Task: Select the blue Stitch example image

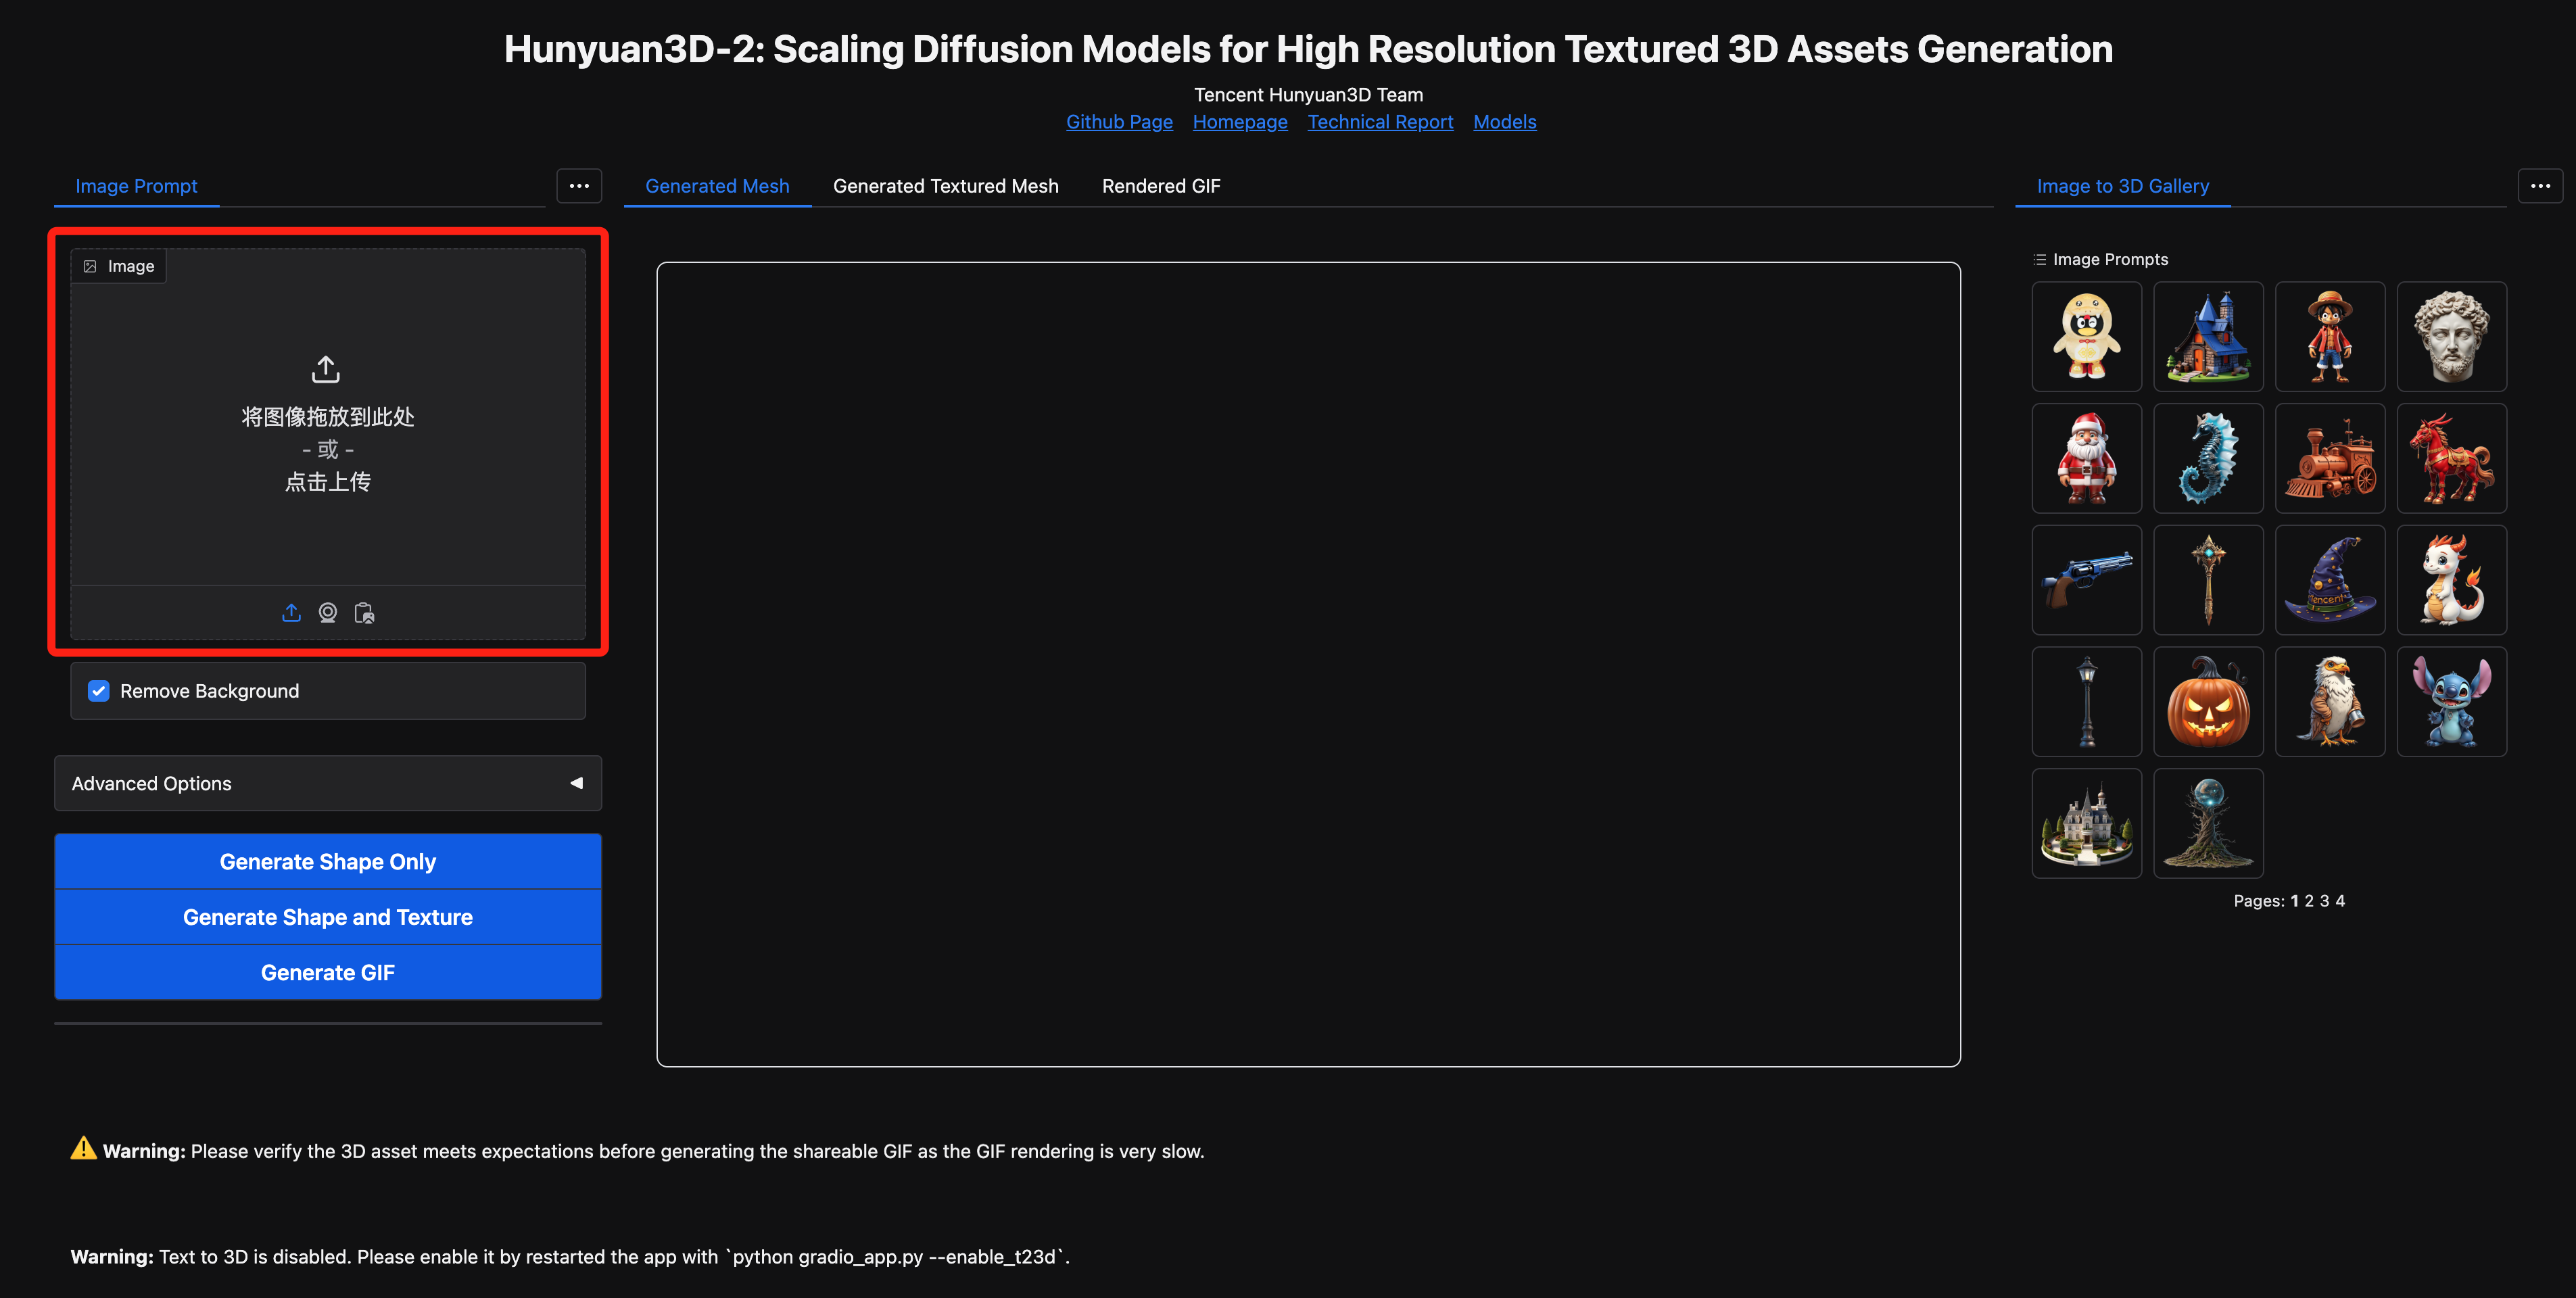Action: coord(2452,701)
